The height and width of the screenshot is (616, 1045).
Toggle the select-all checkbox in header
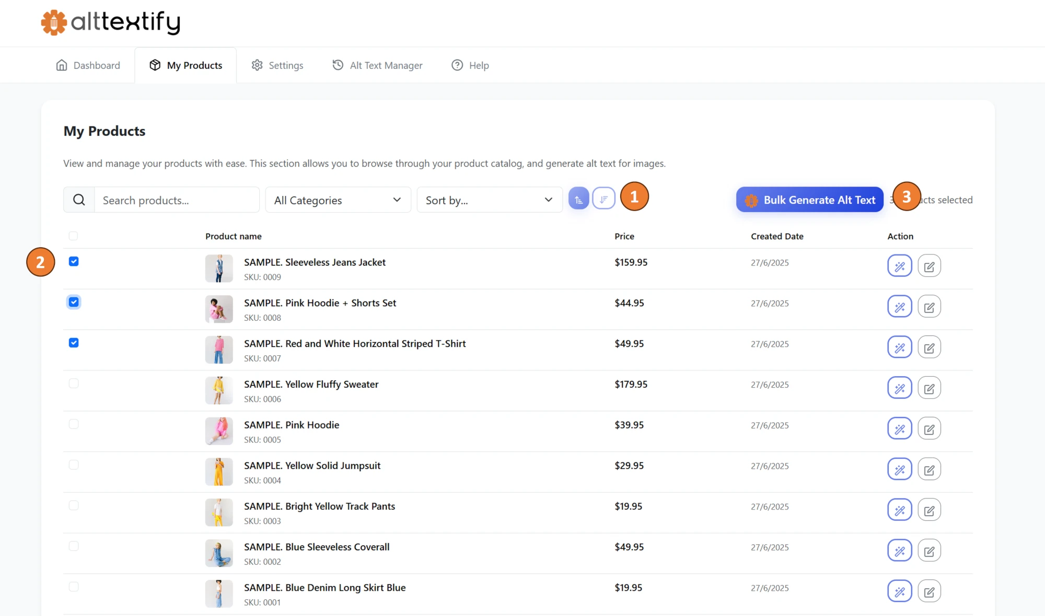point(74,236)
